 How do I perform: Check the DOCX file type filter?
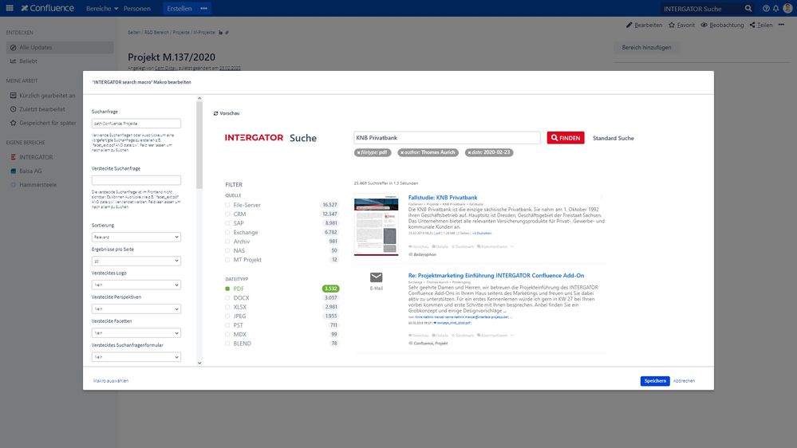pyautogui.click(x=227, y=298)
